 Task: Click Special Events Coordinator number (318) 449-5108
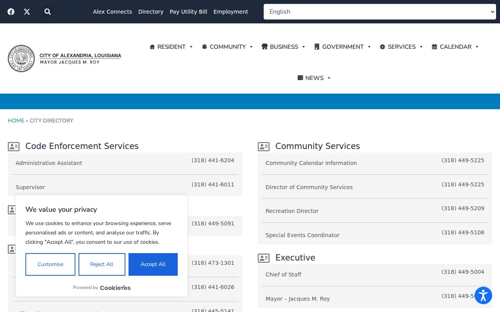click(x=463, y=232)
